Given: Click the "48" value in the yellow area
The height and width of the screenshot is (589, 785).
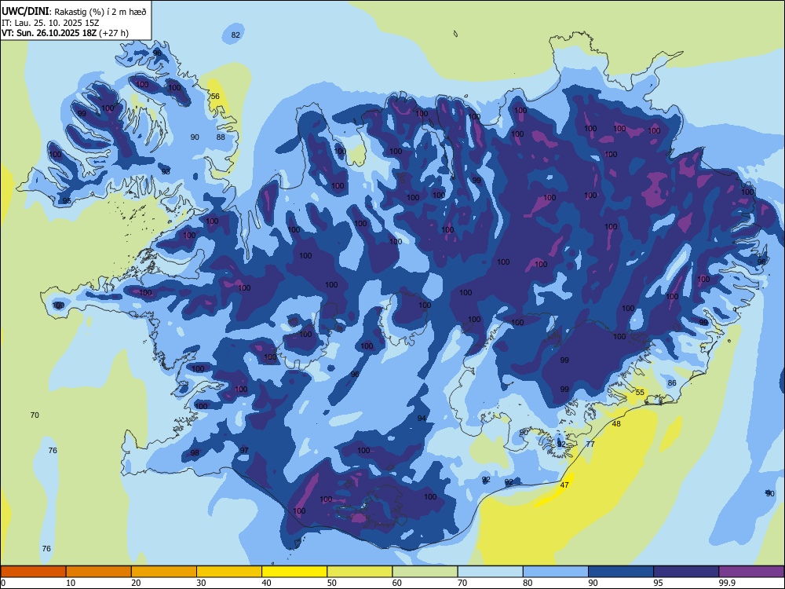Looking at the screenshot, I should click(x=616, y=424).
